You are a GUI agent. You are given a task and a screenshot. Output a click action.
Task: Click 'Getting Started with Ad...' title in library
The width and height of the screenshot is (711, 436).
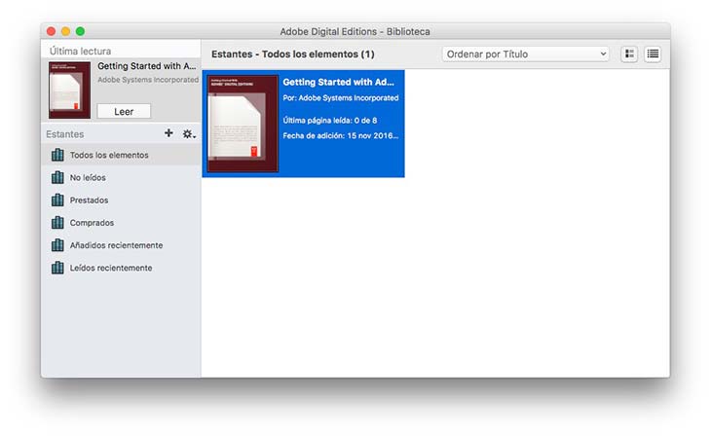(338, 82)
